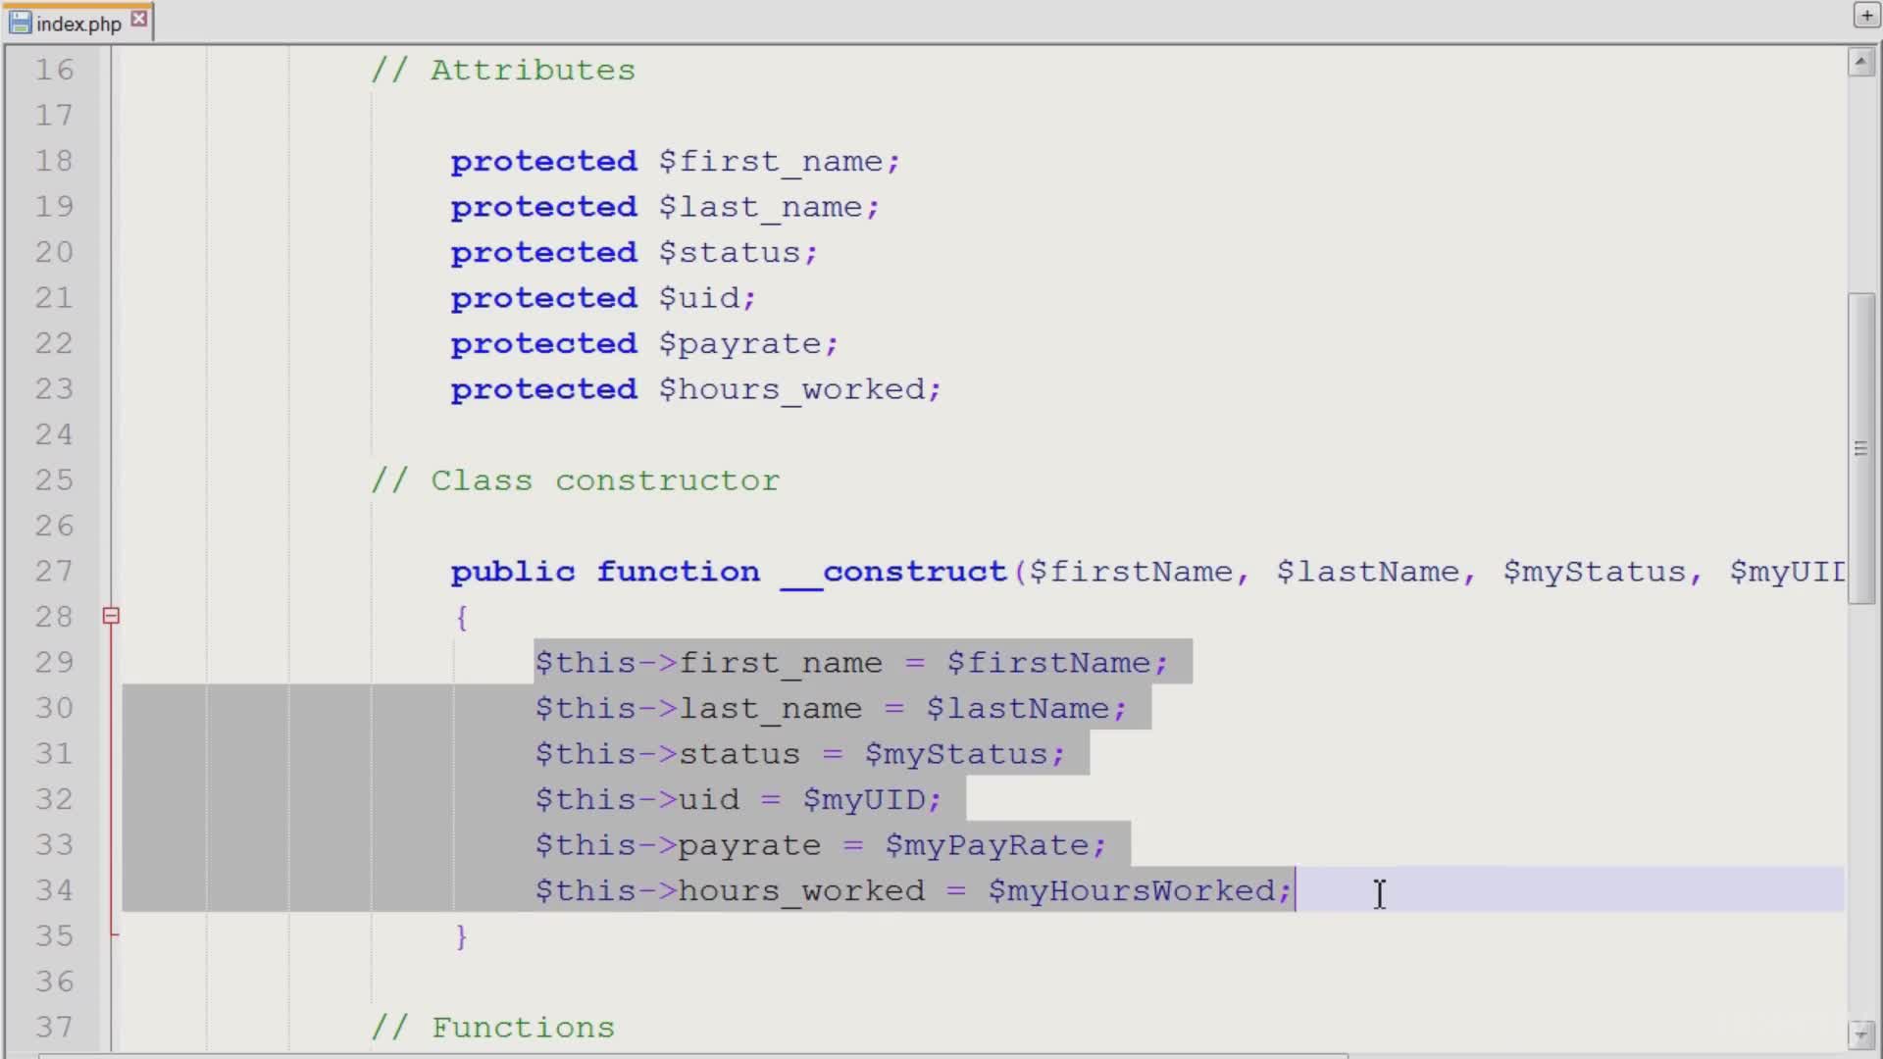1883x1059 pixels.
Task: Close the index.php tab
Action: point(139,20)
